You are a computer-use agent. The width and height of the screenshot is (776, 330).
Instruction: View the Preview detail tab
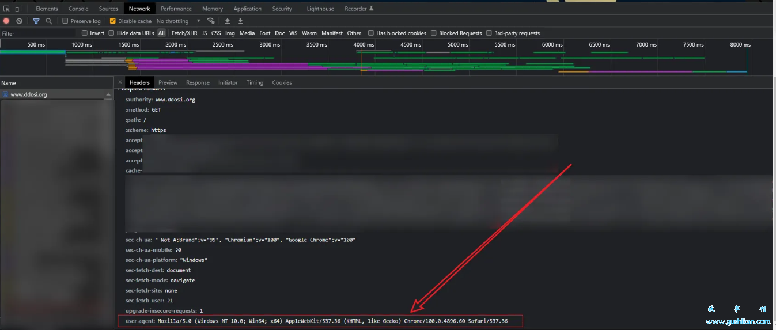(x=168, y=82)
